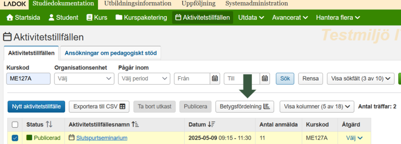401x144 pixels.
Task: Go to Startsida home page
Action: (23, 18)
